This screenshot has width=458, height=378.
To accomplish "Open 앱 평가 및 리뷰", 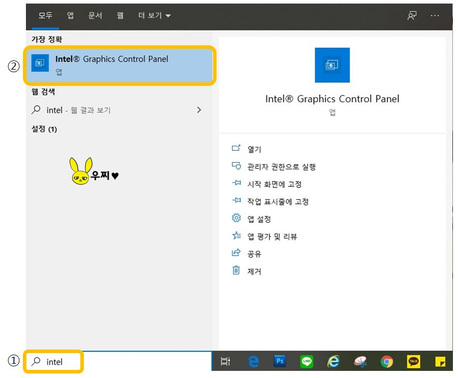I will [272, 237].
